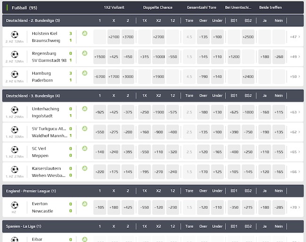Select X2 +1900 for Hamburg vs Paderborn
Image resolution: width=306 pixels, height=242 pixels.
click(x=159, y=76)
